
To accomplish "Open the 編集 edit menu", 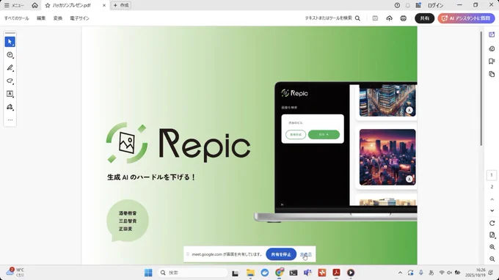I will pyautogui.click(x=41, y=18).
